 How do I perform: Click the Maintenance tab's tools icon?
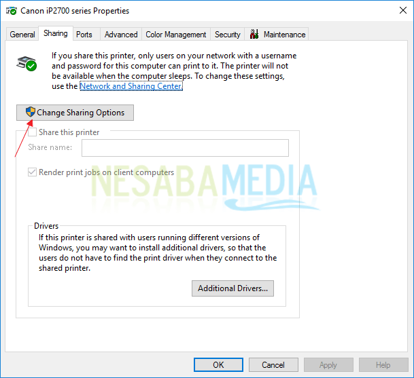click(x=254, y=34)
